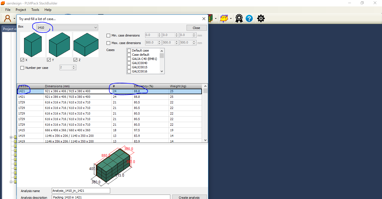Click the up arrow of Cases list scrollbar

pos(162,50)
